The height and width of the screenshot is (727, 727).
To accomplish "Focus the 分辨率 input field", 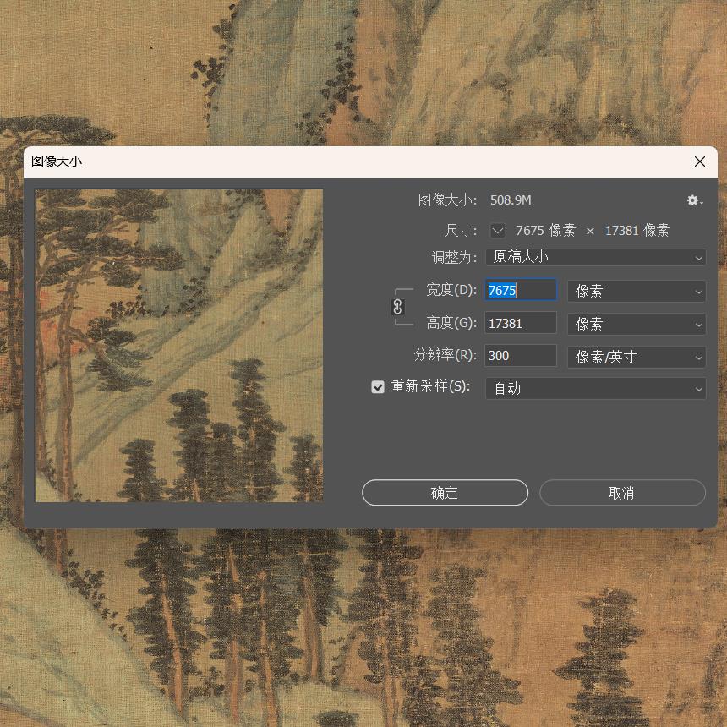I will tap(520, 356).
